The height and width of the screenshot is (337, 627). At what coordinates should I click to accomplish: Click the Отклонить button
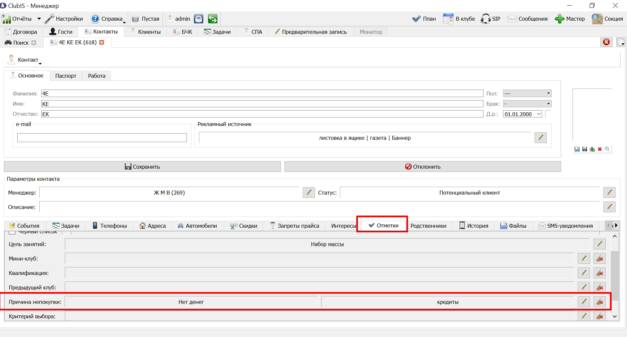423,166
